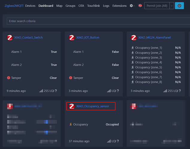Viewport: 190px width, 149px height.
Task: Select the Alarm 2 False value on XIAO_IOT_Button
Action: point(115,65)
